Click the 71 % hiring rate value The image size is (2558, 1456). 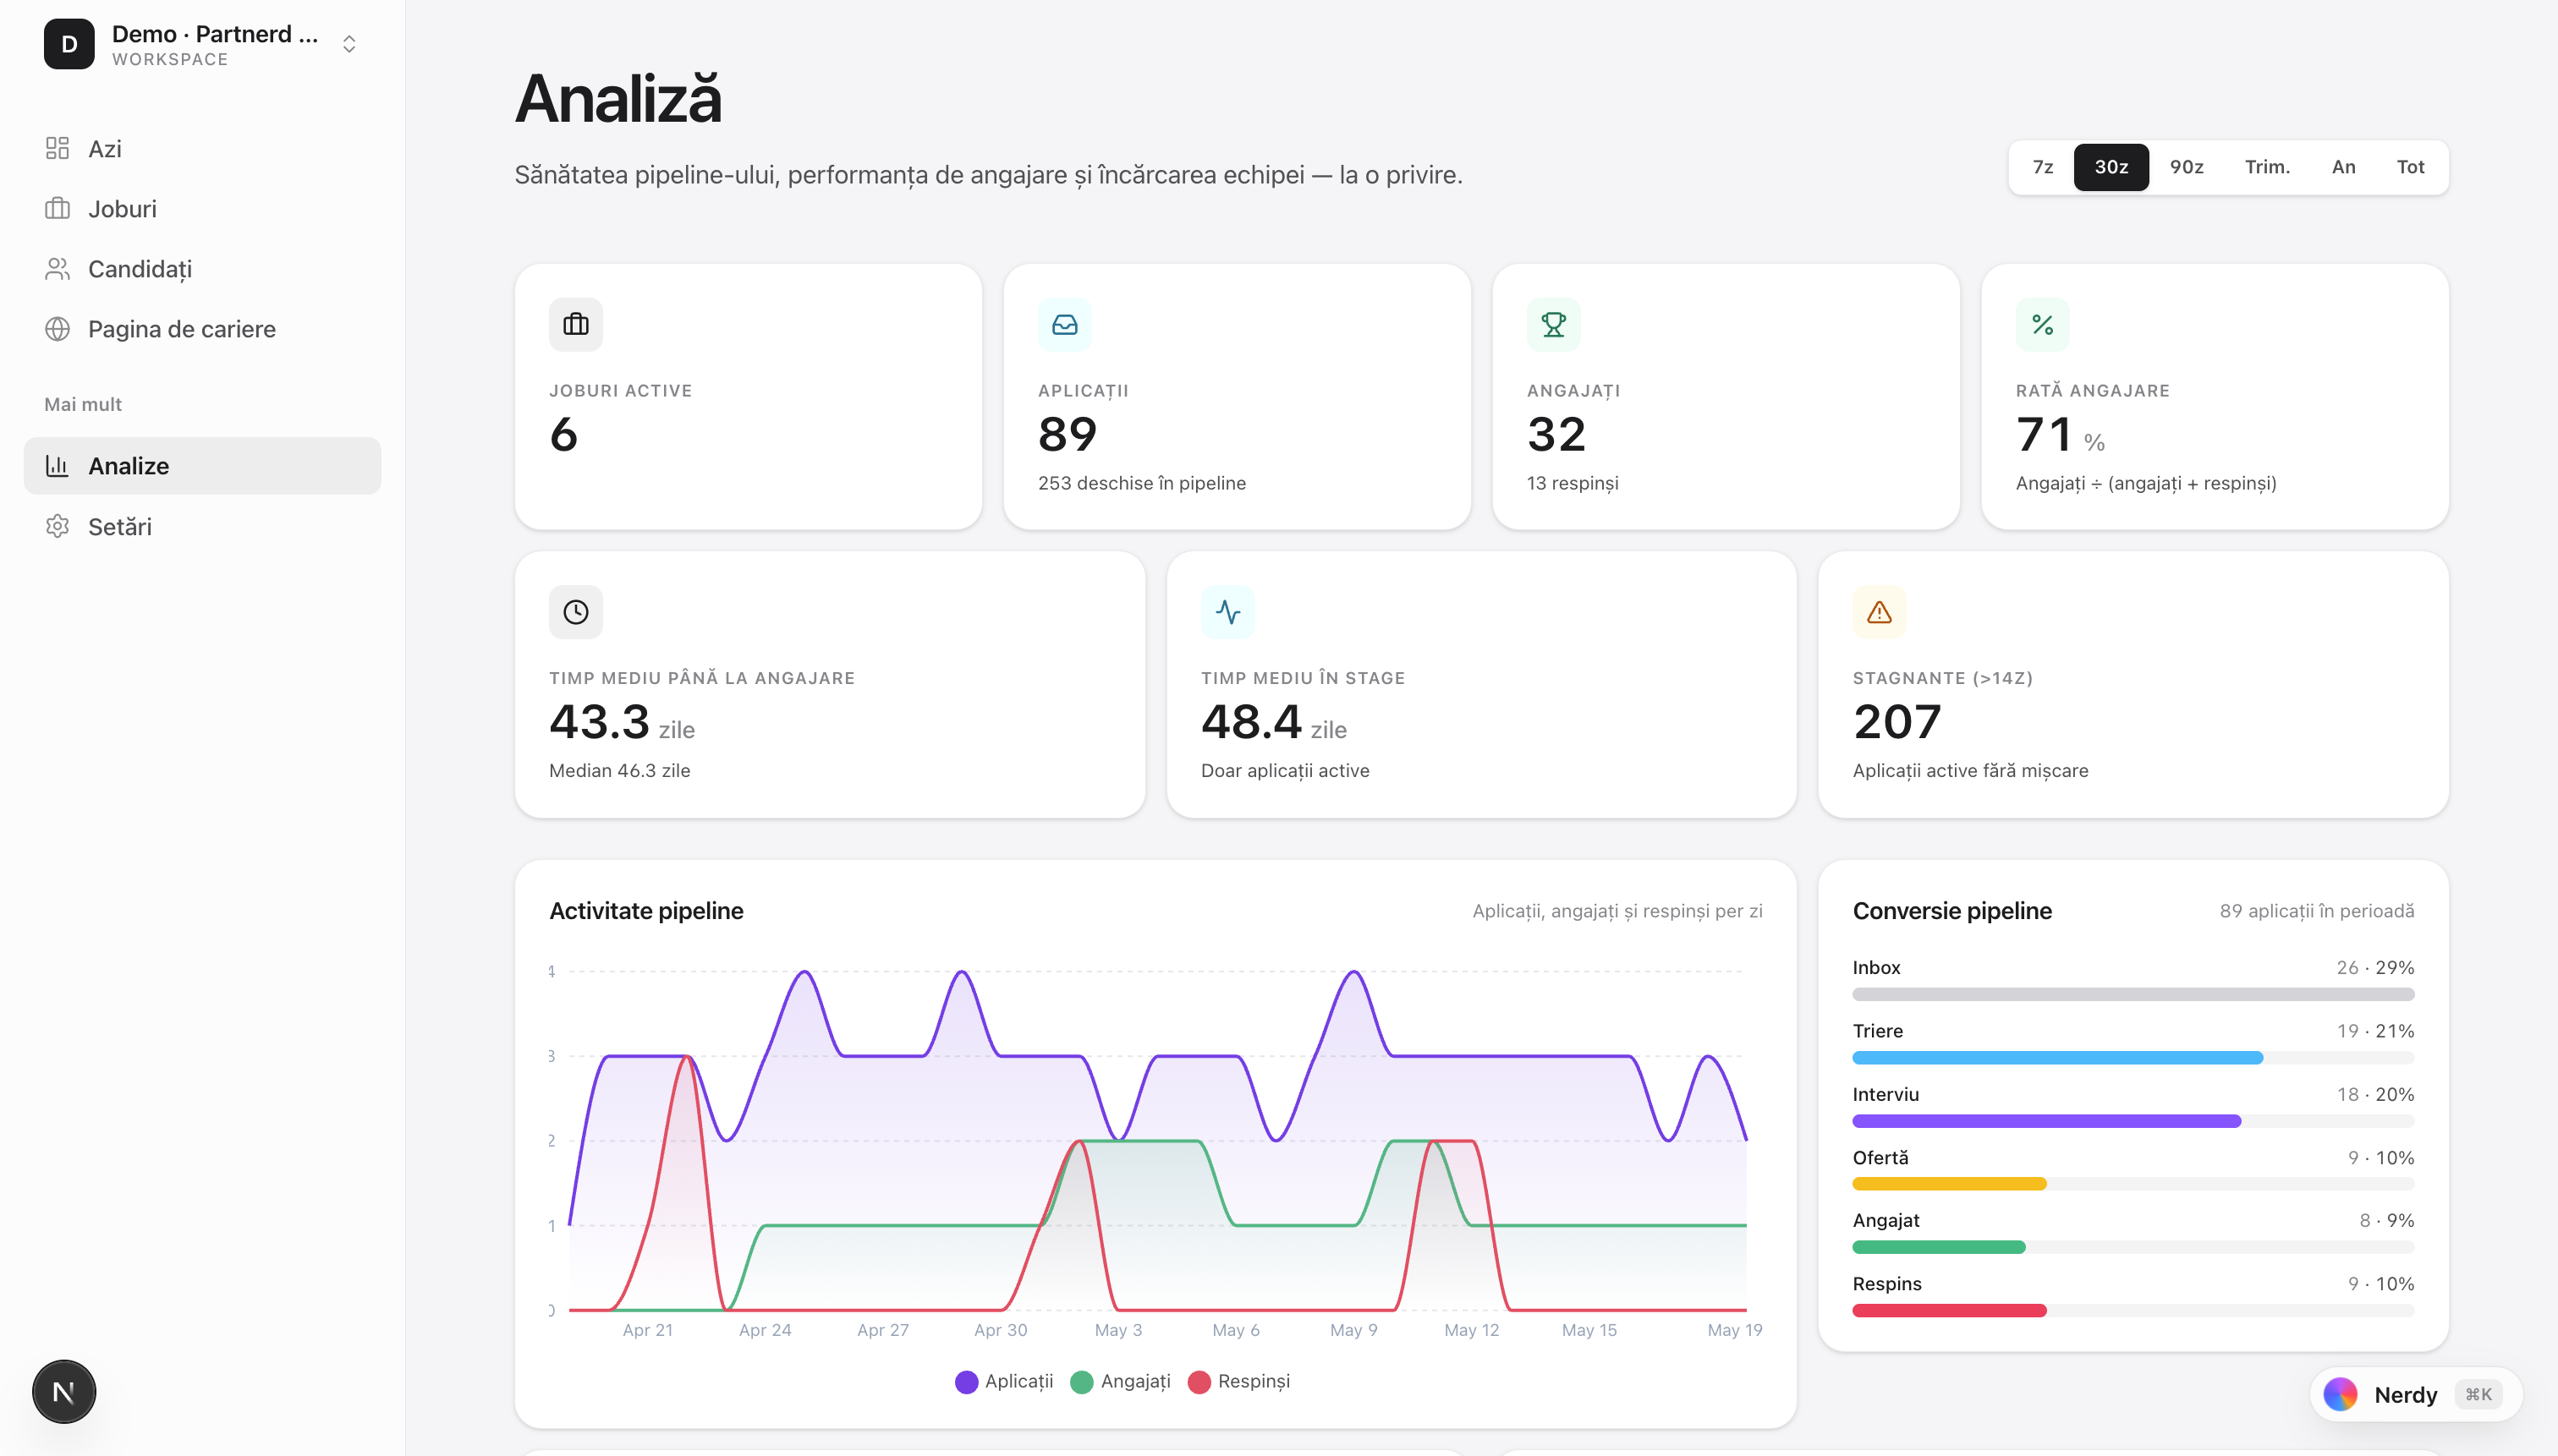pyautogui.click(x=2060, y=434)
